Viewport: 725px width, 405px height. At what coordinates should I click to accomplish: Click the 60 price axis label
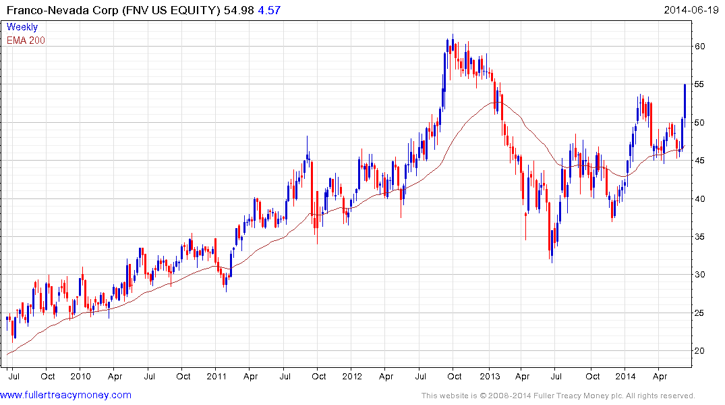(x=699, y=47)
